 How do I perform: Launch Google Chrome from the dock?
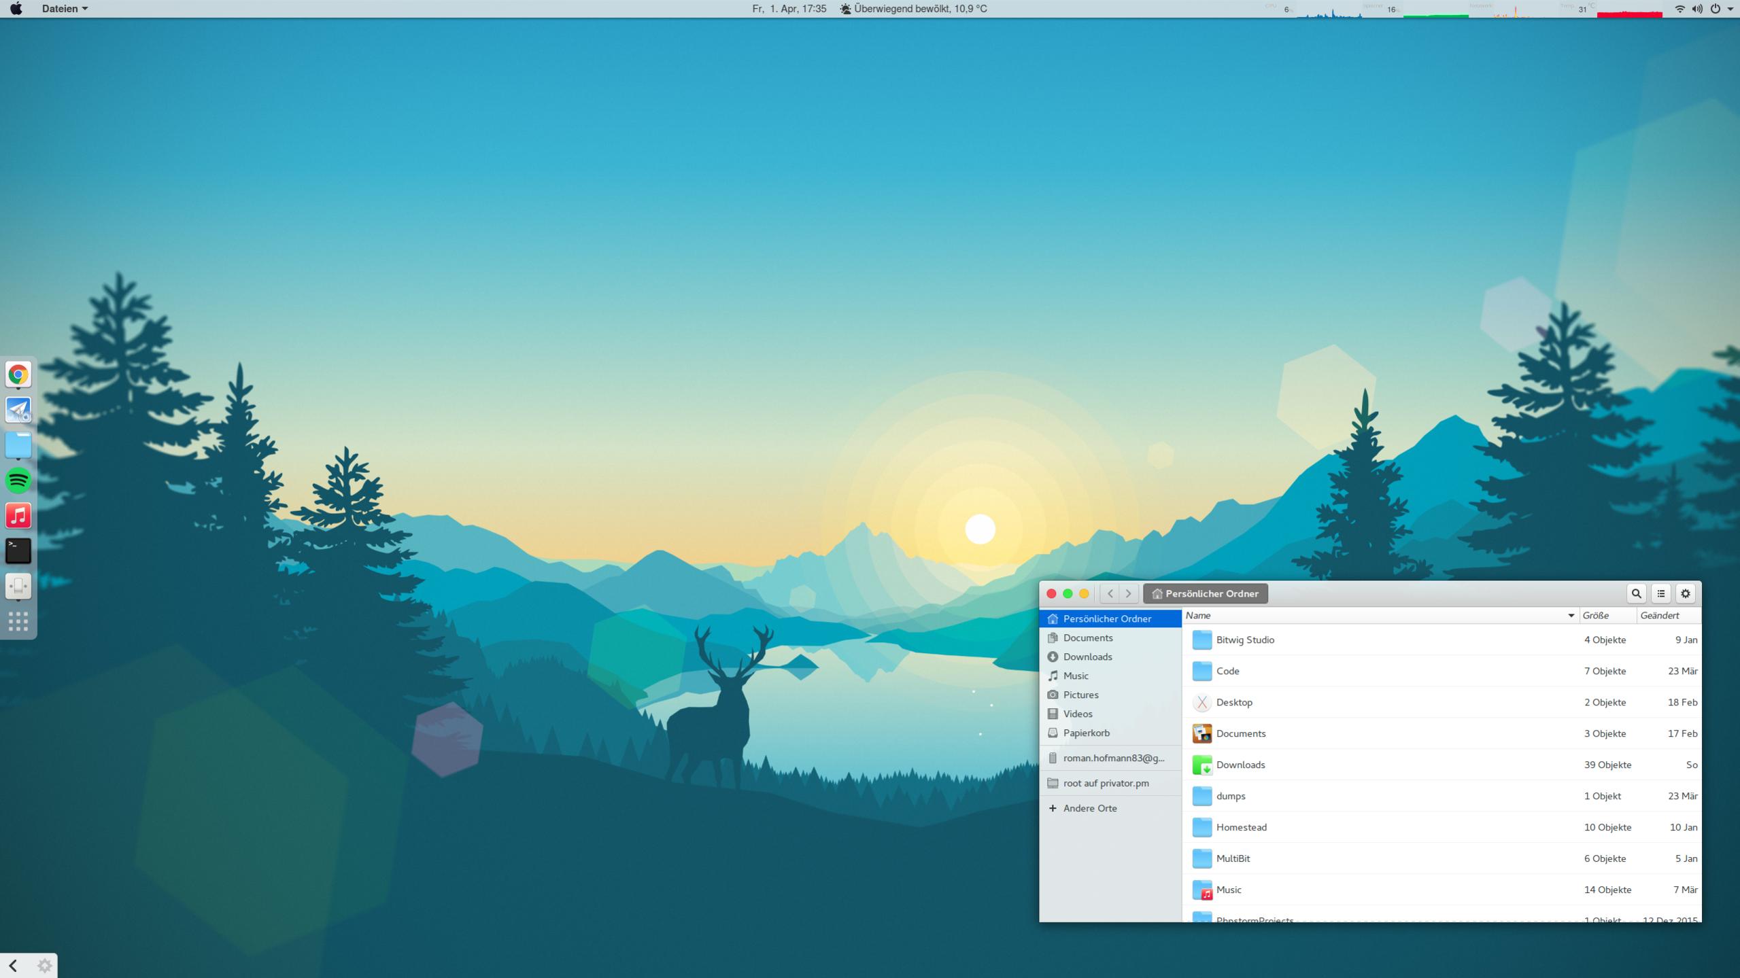click(18, 374)
